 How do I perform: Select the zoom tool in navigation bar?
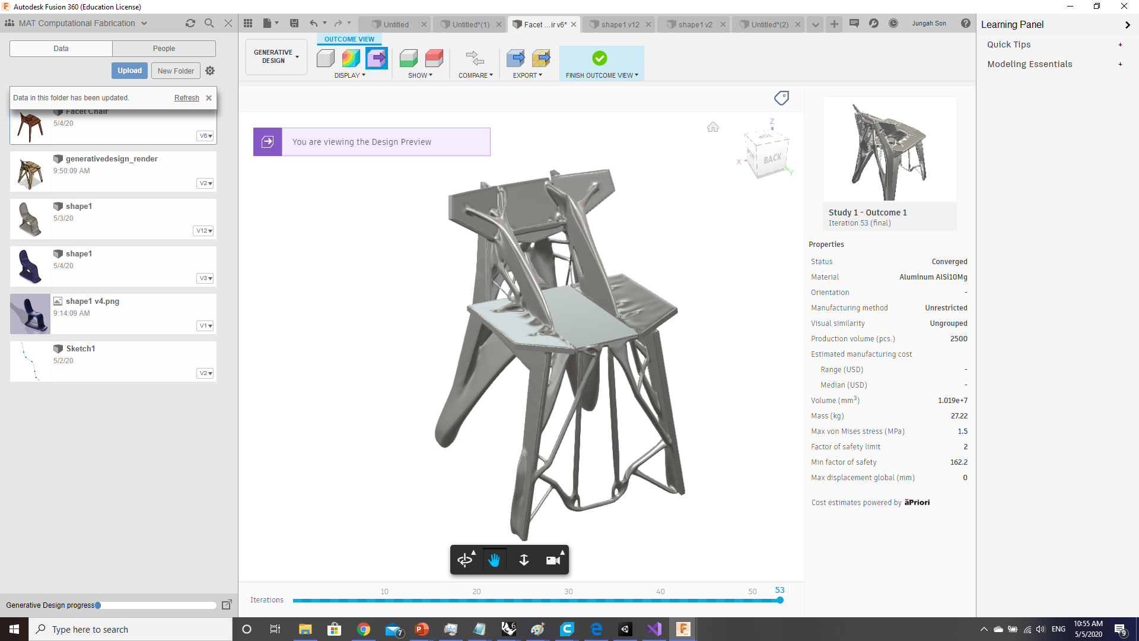coord(524,560)
